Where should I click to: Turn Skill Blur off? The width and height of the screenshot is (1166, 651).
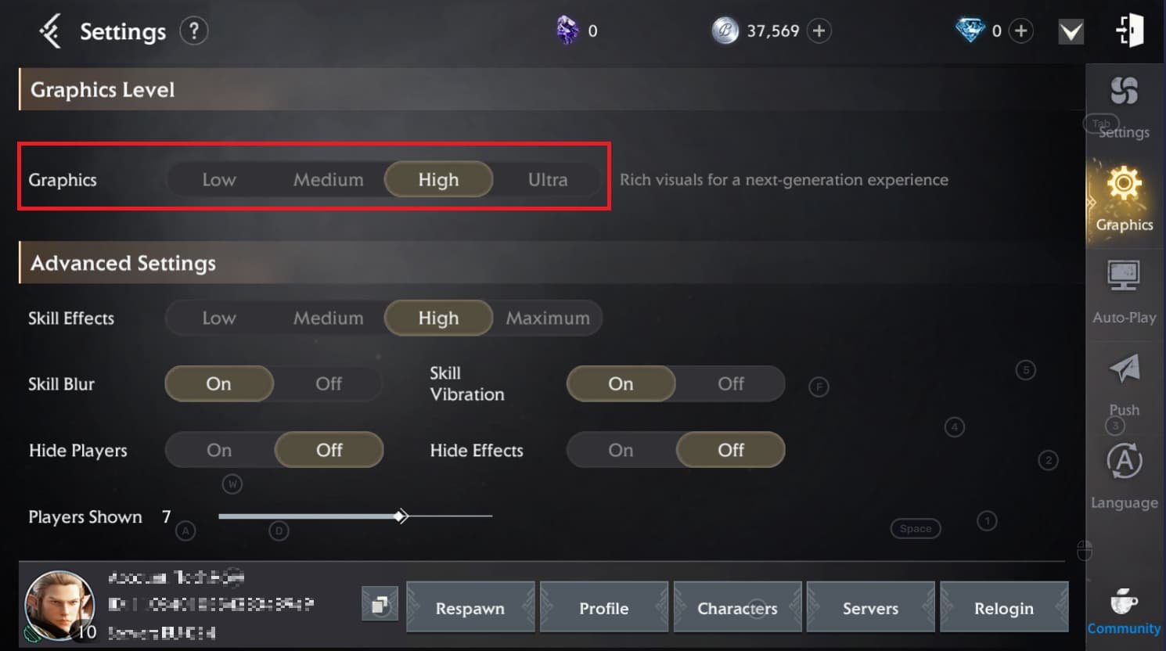pos(329,384)
